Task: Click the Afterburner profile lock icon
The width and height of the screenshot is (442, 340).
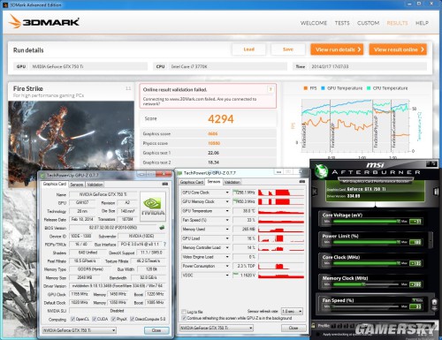Action: pos(313,326)
